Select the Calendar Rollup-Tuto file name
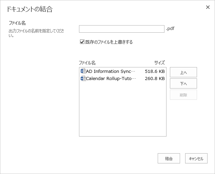 [111, 79]
